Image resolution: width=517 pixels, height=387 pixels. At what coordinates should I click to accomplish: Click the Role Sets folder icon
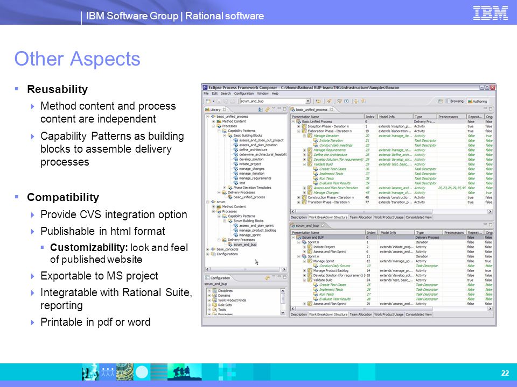(x=215, y=305)
